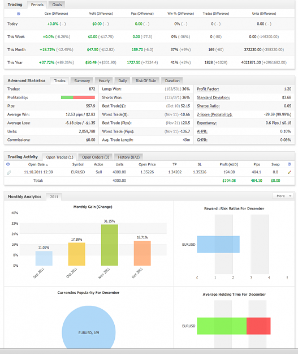Click the help icon in Trading header row
This screenshot has width=298, height=354.
tap(19, 14)
